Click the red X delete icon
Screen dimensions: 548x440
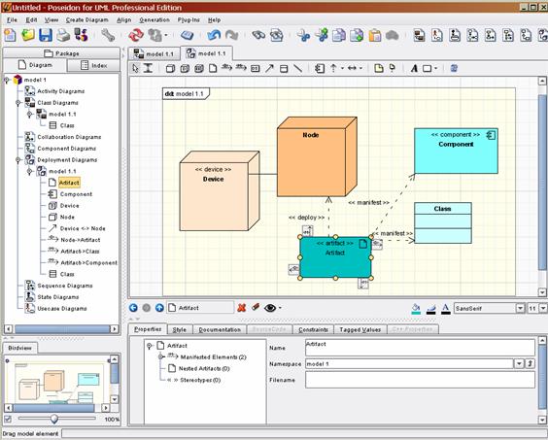[241, 308]
